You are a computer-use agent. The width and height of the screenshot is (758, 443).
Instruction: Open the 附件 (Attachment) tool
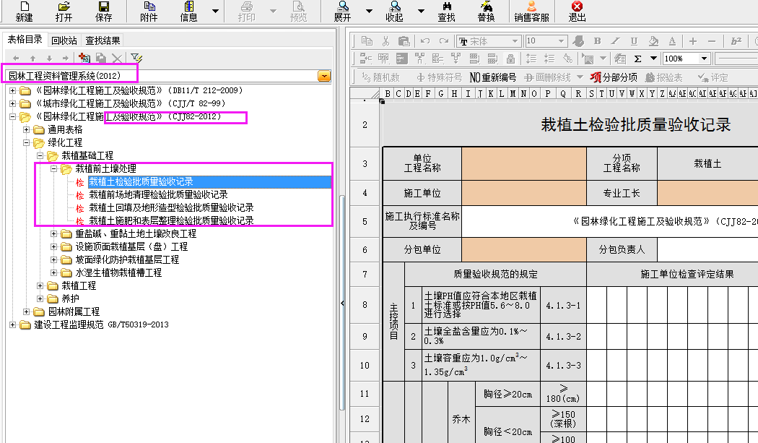(x=149, y=11)
